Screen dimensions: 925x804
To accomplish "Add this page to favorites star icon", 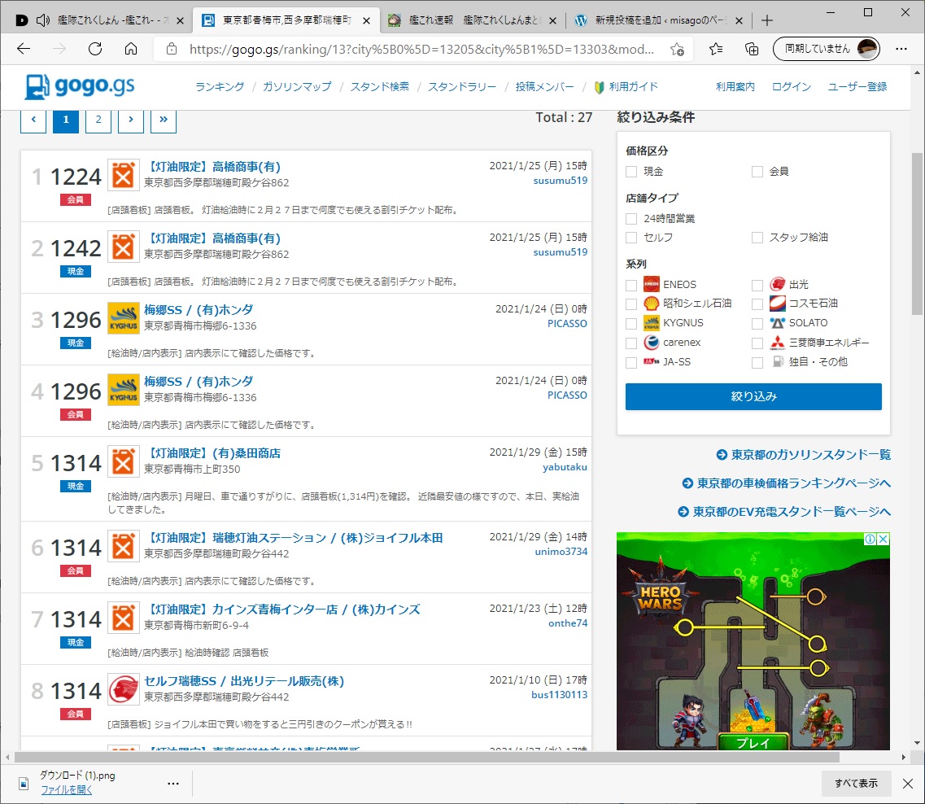I will pos(677,50).
